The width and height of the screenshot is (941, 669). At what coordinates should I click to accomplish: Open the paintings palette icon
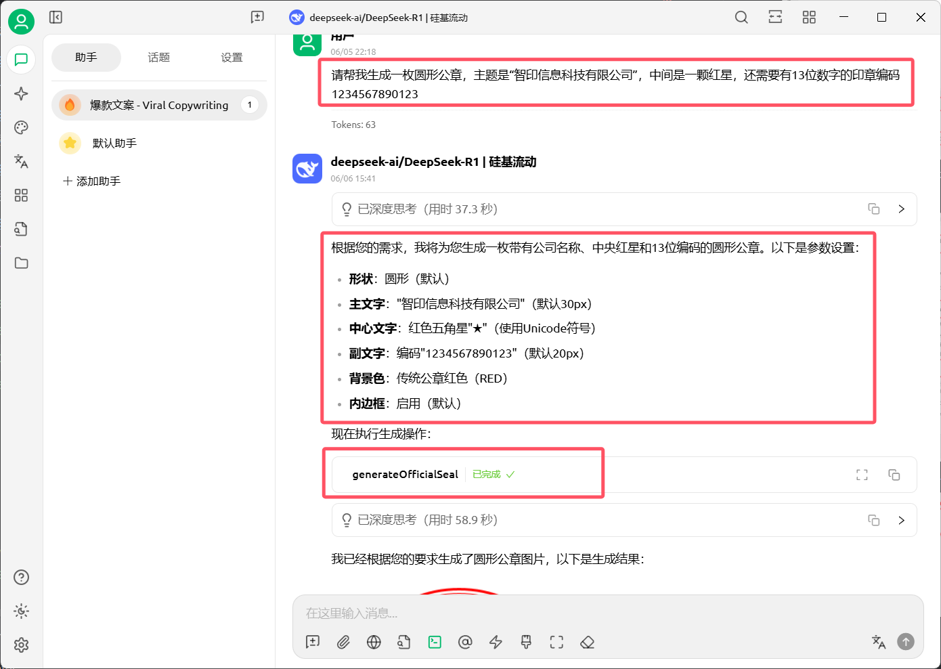(x=21, y=127)
